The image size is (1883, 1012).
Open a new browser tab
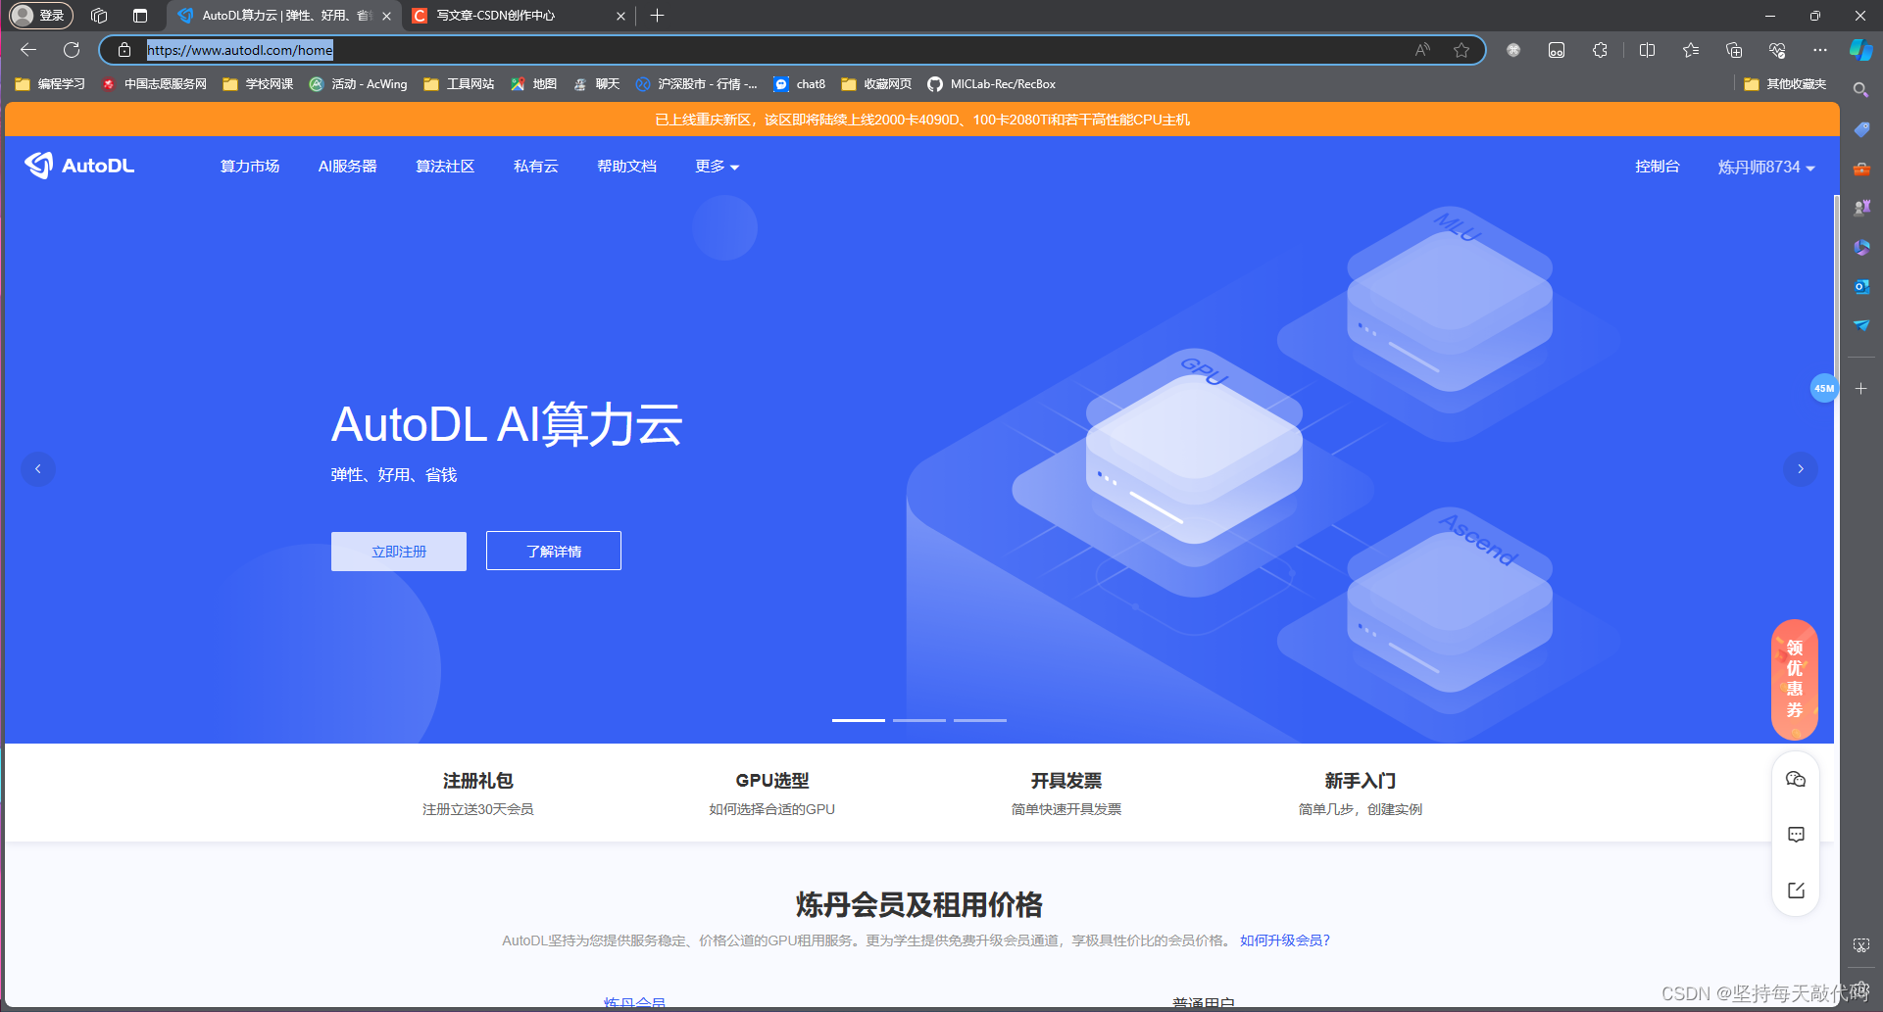(657, 16)
